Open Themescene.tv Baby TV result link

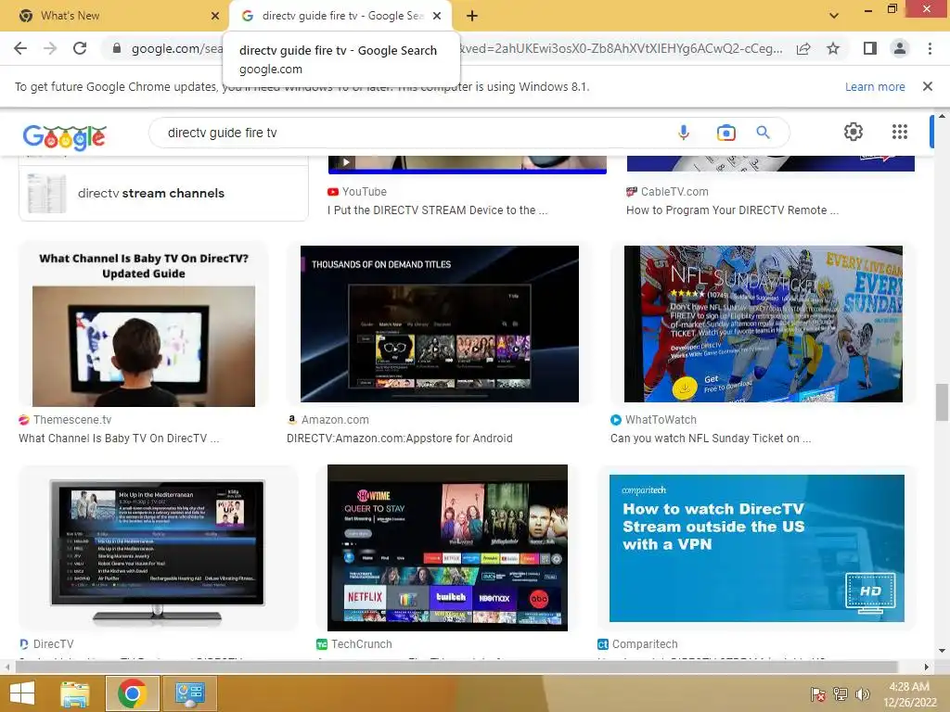119,439
